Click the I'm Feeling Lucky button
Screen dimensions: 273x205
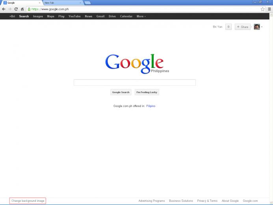pos(147,92)
